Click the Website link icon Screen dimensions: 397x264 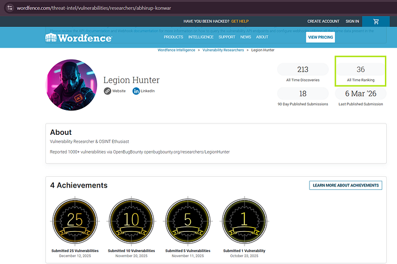click(107, 91)
